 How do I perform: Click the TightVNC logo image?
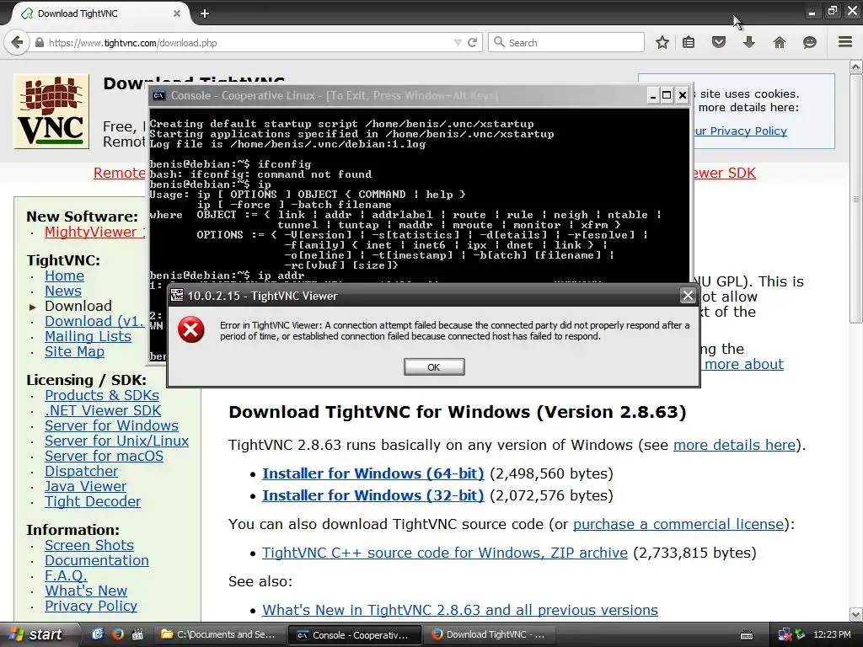pos(51,112)
